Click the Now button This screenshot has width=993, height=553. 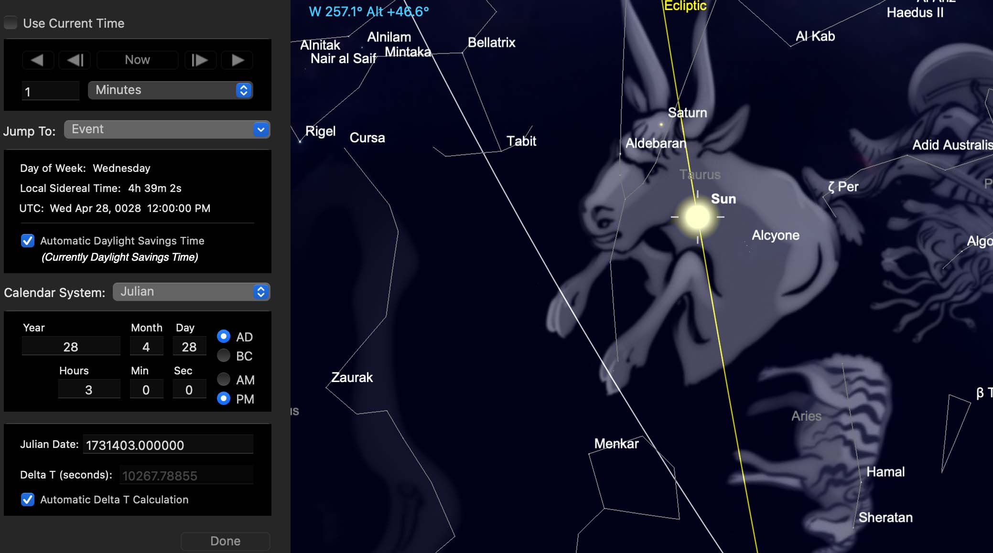(x=137, y=60)
